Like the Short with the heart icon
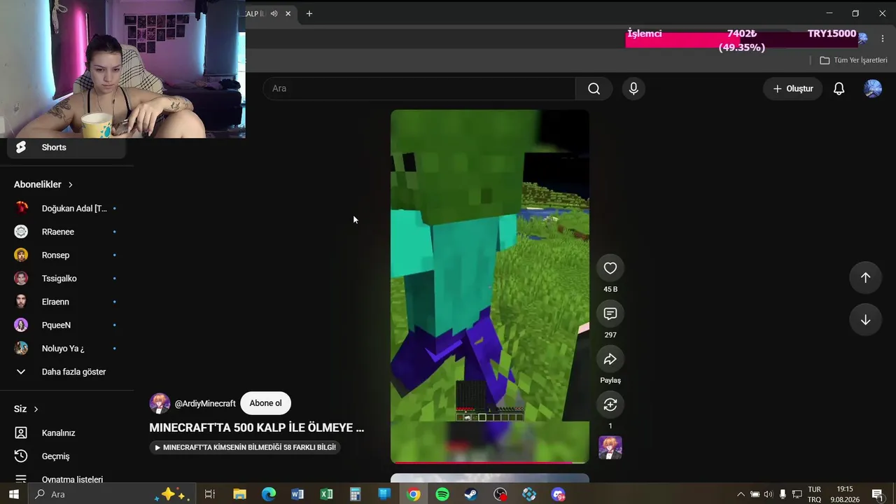896x504 pixels. click(610, 268)
